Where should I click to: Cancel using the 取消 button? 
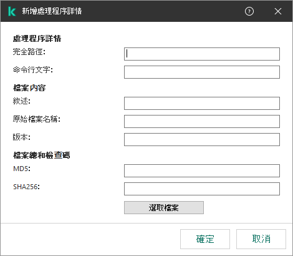pyautogui.click(x=261, y=239)
